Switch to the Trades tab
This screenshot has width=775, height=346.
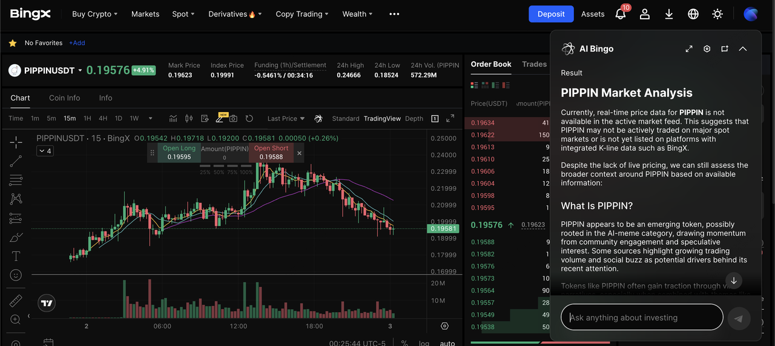tap(534, 64)
